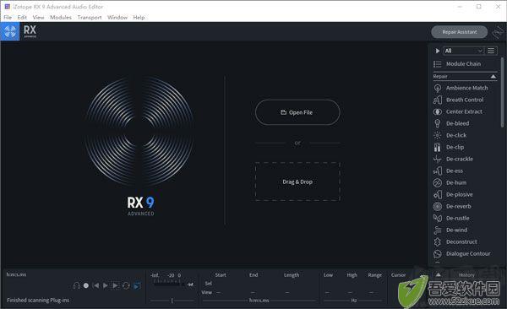Viewport: 507px width, 309px height.
Task: Click the headphones monitor icon
Action: point(76,285)
